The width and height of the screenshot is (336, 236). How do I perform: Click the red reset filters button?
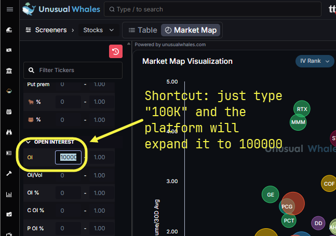point(116,51)
